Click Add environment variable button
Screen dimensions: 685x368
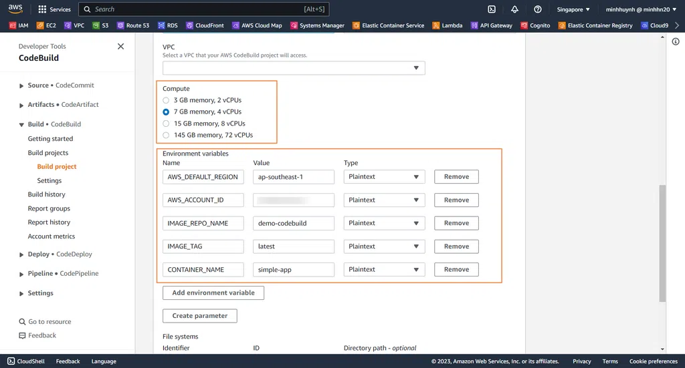[213, 293]
